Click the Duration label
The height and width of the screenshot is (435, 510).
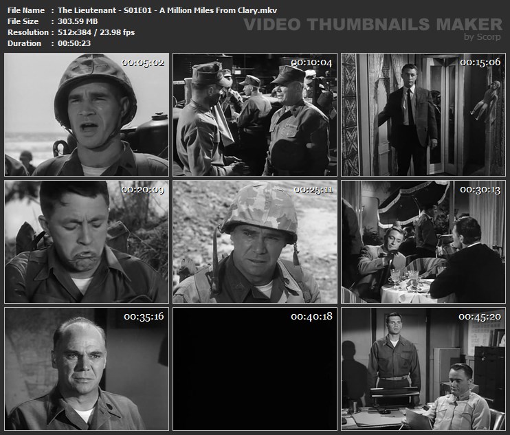24,43
